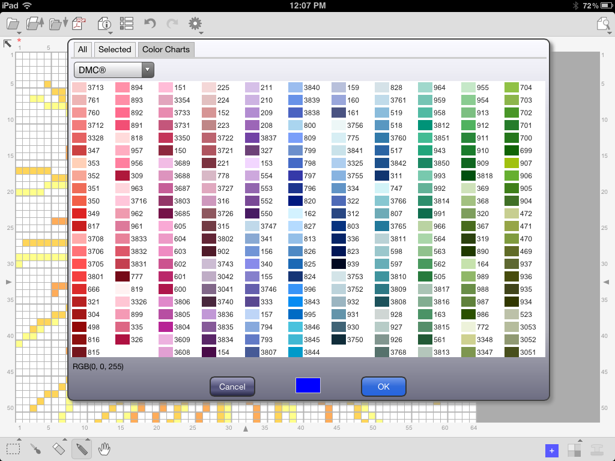Image resolution: width=615 pixels, height=461 pixels.
Task: Open the settings gear
Action: (x=194, y=23)
